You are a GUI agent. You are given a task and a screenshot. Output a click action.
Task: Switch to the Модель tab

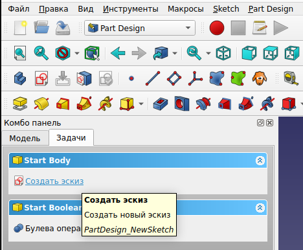pyautogui.click(x=25, y=138)
